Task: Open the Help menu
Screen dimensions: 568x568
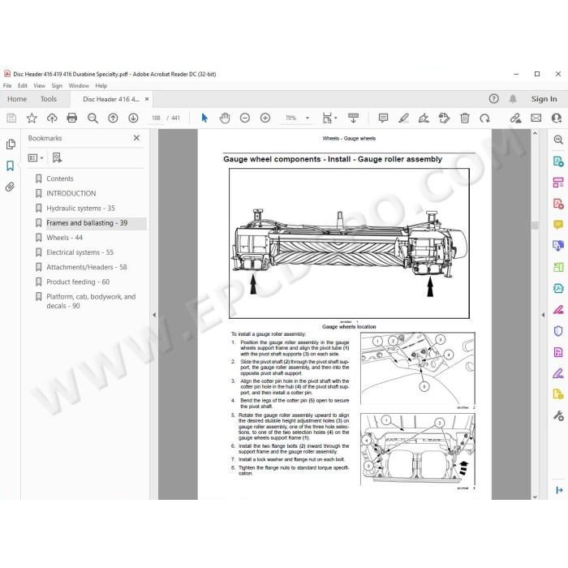Action: pos(101,86)
